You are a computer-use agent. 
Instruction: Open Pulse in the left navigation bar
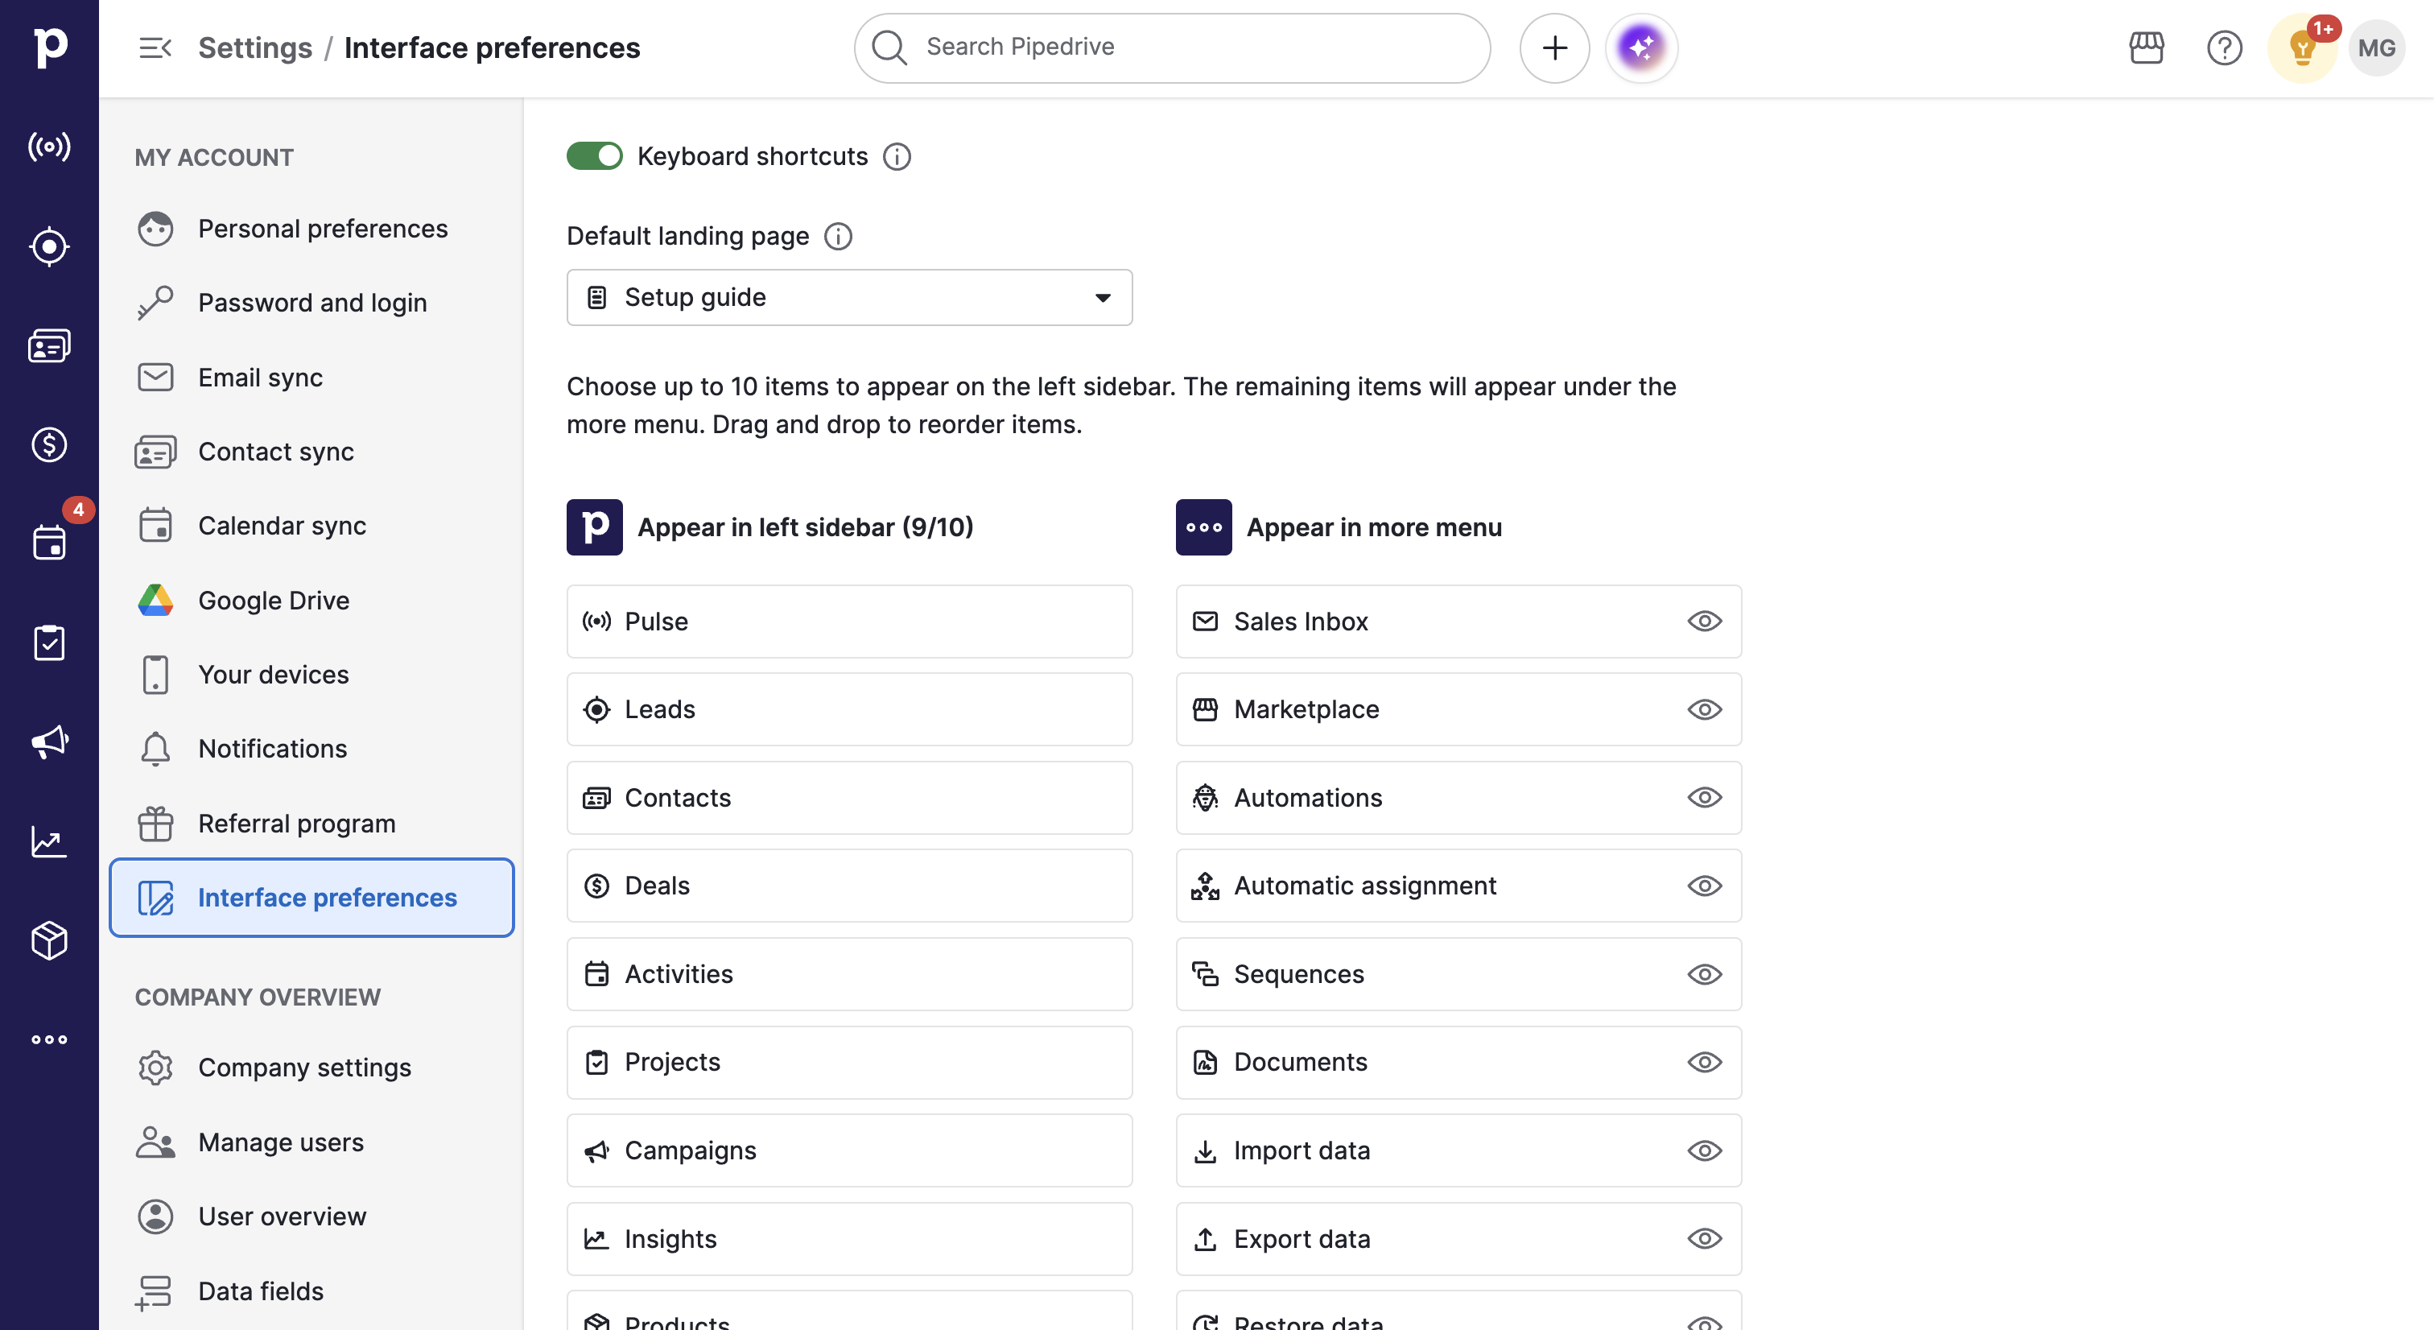click(x=49, y=147)
